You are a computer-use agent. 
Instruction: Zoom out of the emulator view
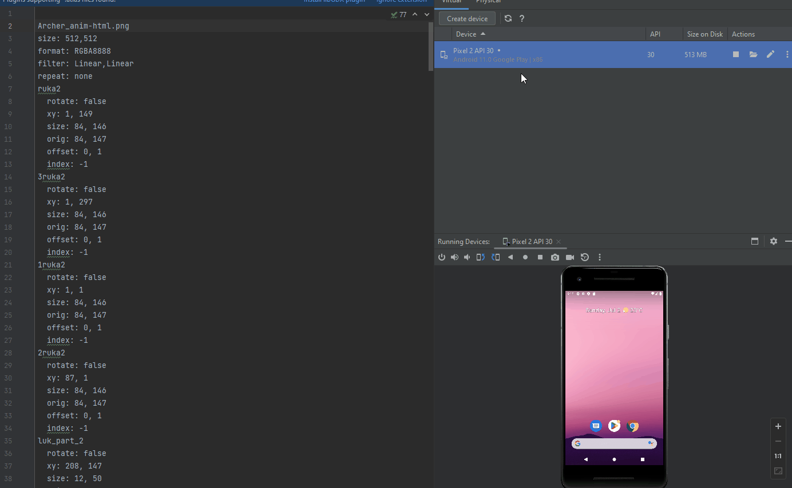pos(778,441)
